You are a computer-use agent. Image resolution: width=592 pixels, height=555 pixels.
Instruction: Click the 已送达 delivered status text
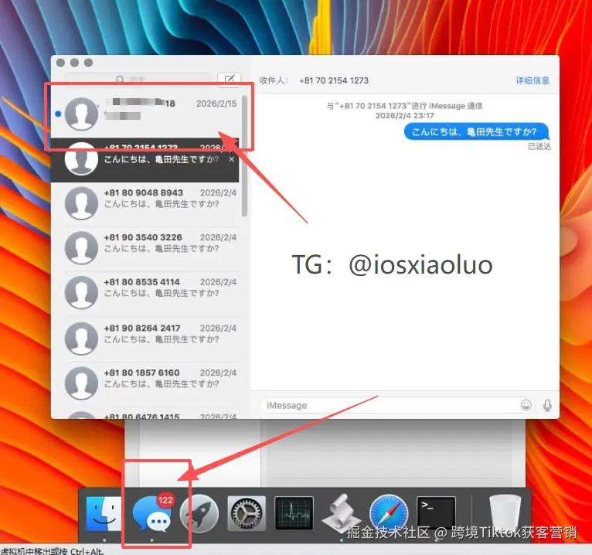point(539,147)
